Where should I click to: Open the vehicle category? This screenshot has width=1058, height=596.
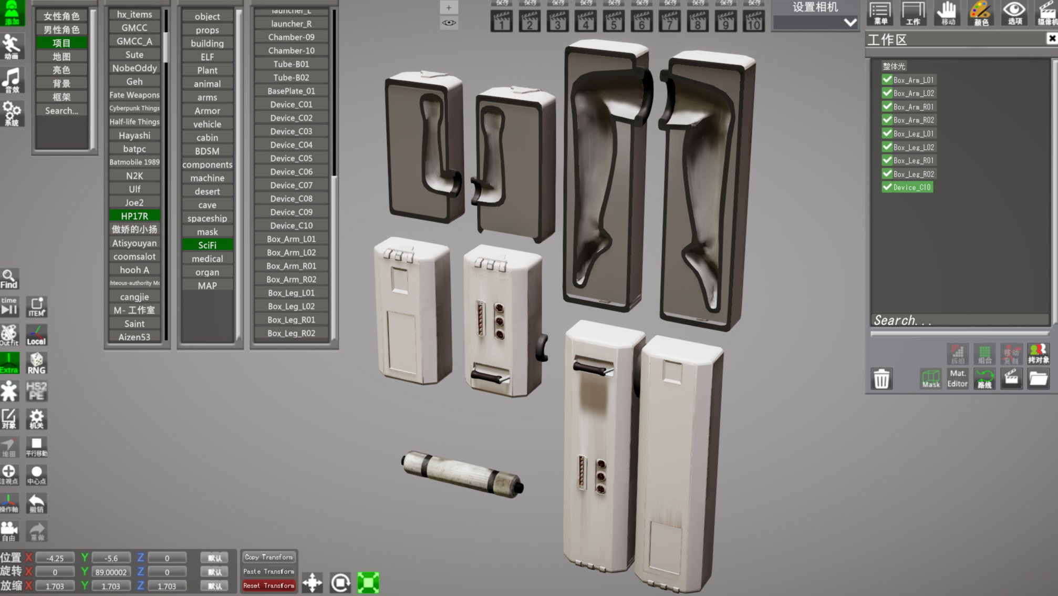point(208,124)
